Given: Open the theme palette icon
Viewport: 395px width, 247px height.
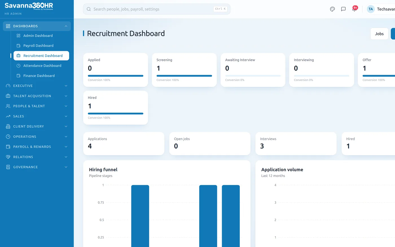Looking at the screenshot, I should [332, 9].
